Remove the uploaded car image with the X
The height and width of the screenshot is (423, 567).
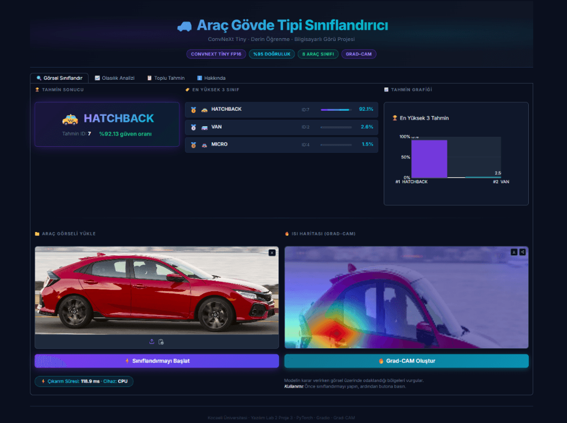coord(272,252)
